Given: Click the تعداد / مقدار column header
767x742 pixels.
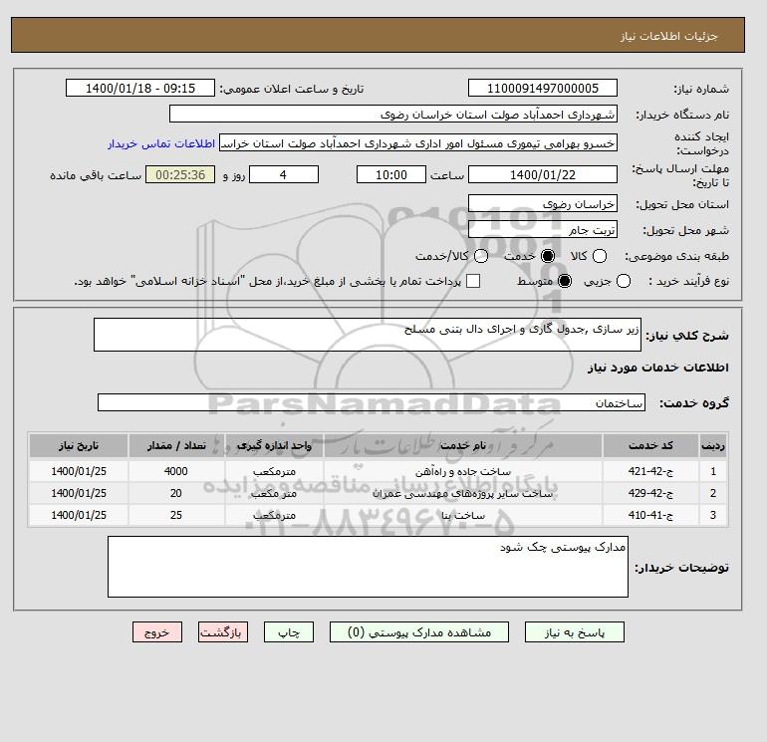Looking at the screenshot, I should 176,445.
